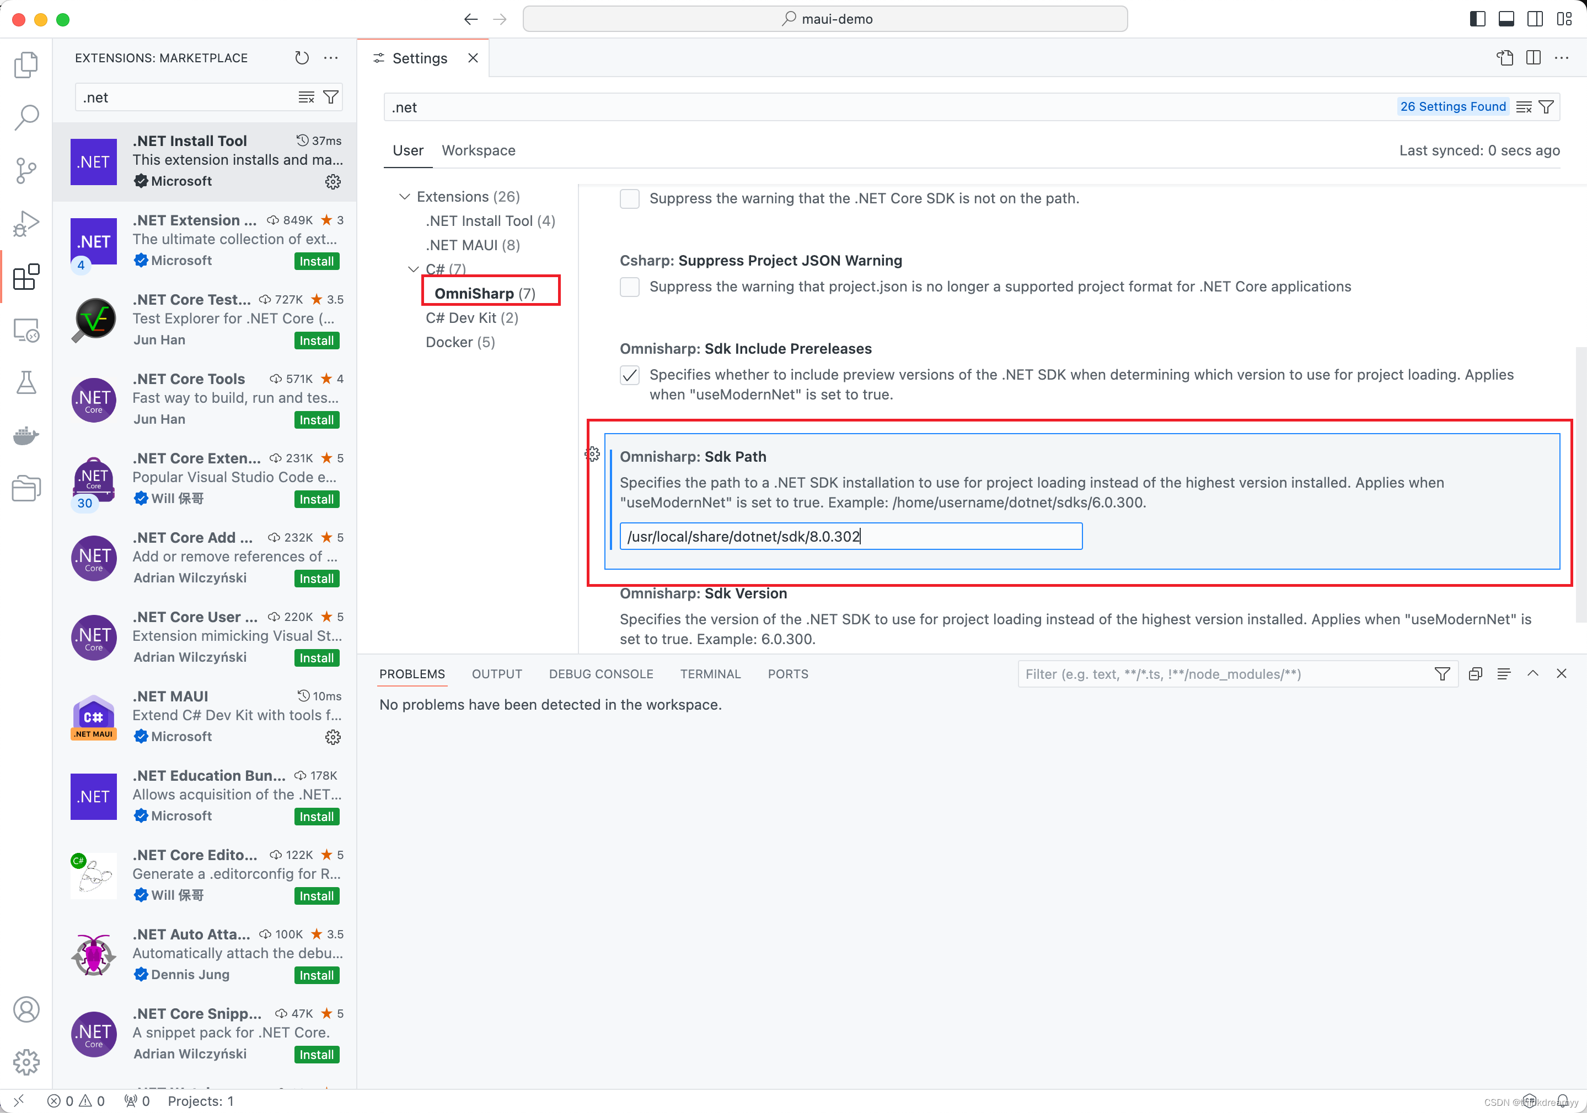Open gear menu for Sdk Path setting
Image resolution: width=1587 pixels, height=1113 pixels.
592,455
